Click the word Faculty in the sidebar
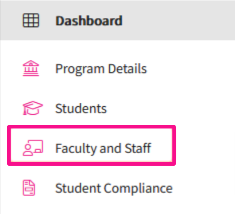This screenshot has height=214, width=235. (x=76, y=149)
